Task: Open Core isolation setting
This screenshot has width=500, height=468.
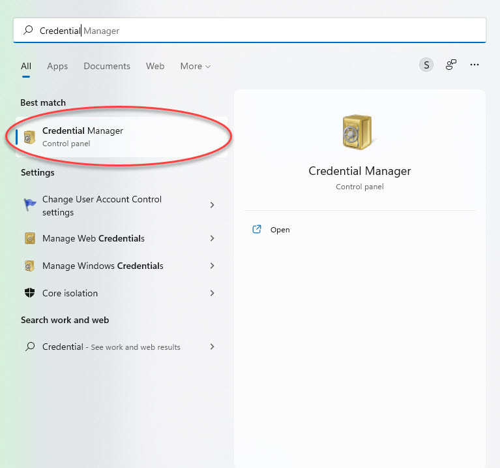Action: point(120,292)
